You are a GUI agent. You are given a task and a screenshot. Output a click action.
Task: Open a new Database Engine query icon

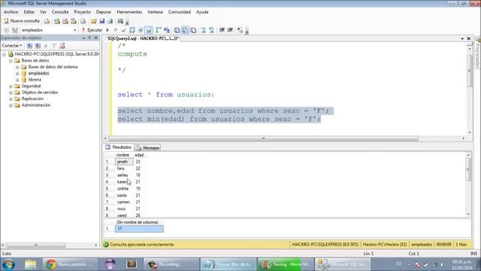point(47,21)
